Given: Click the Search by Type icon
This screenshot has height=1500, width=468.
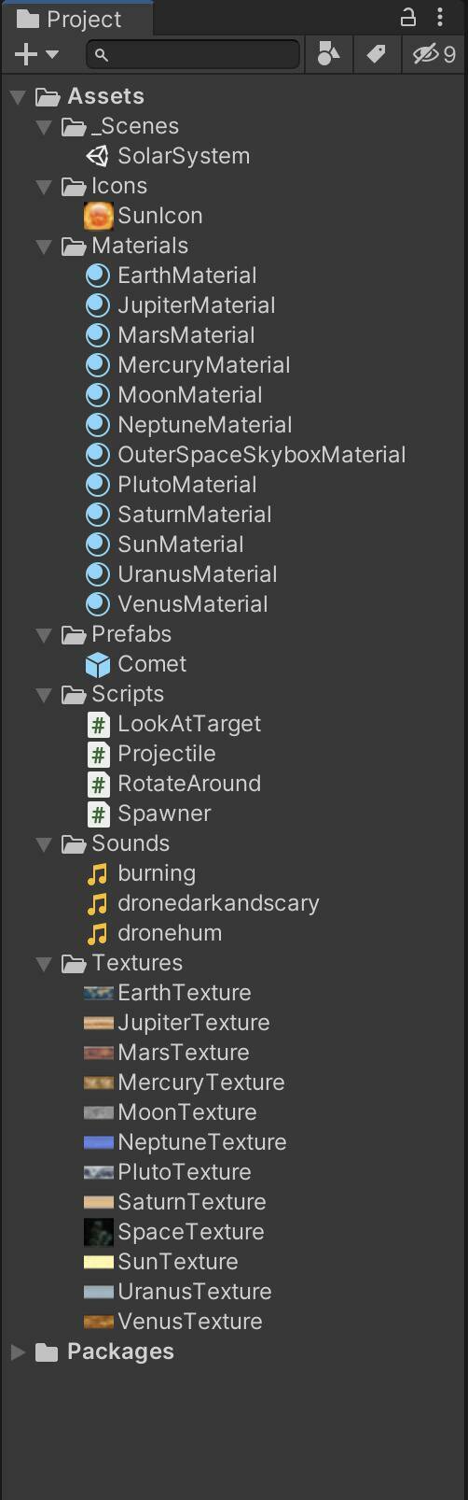Looking at the screenshot, I should click(x=328, y=54).
